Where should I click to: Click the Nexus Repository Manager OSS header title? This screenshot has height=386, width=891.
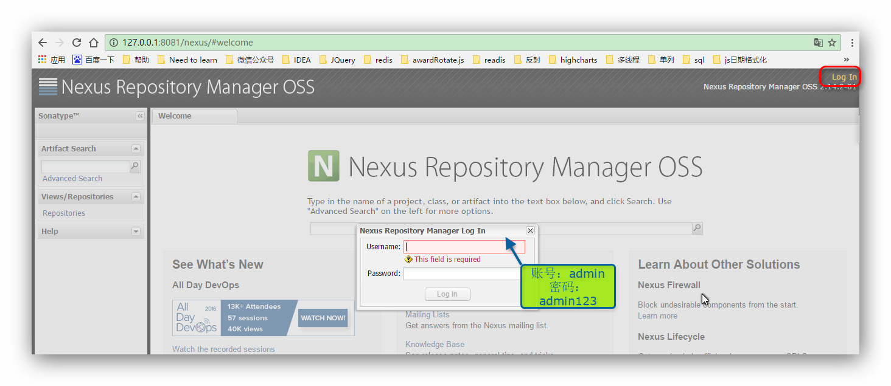(187, 87)
